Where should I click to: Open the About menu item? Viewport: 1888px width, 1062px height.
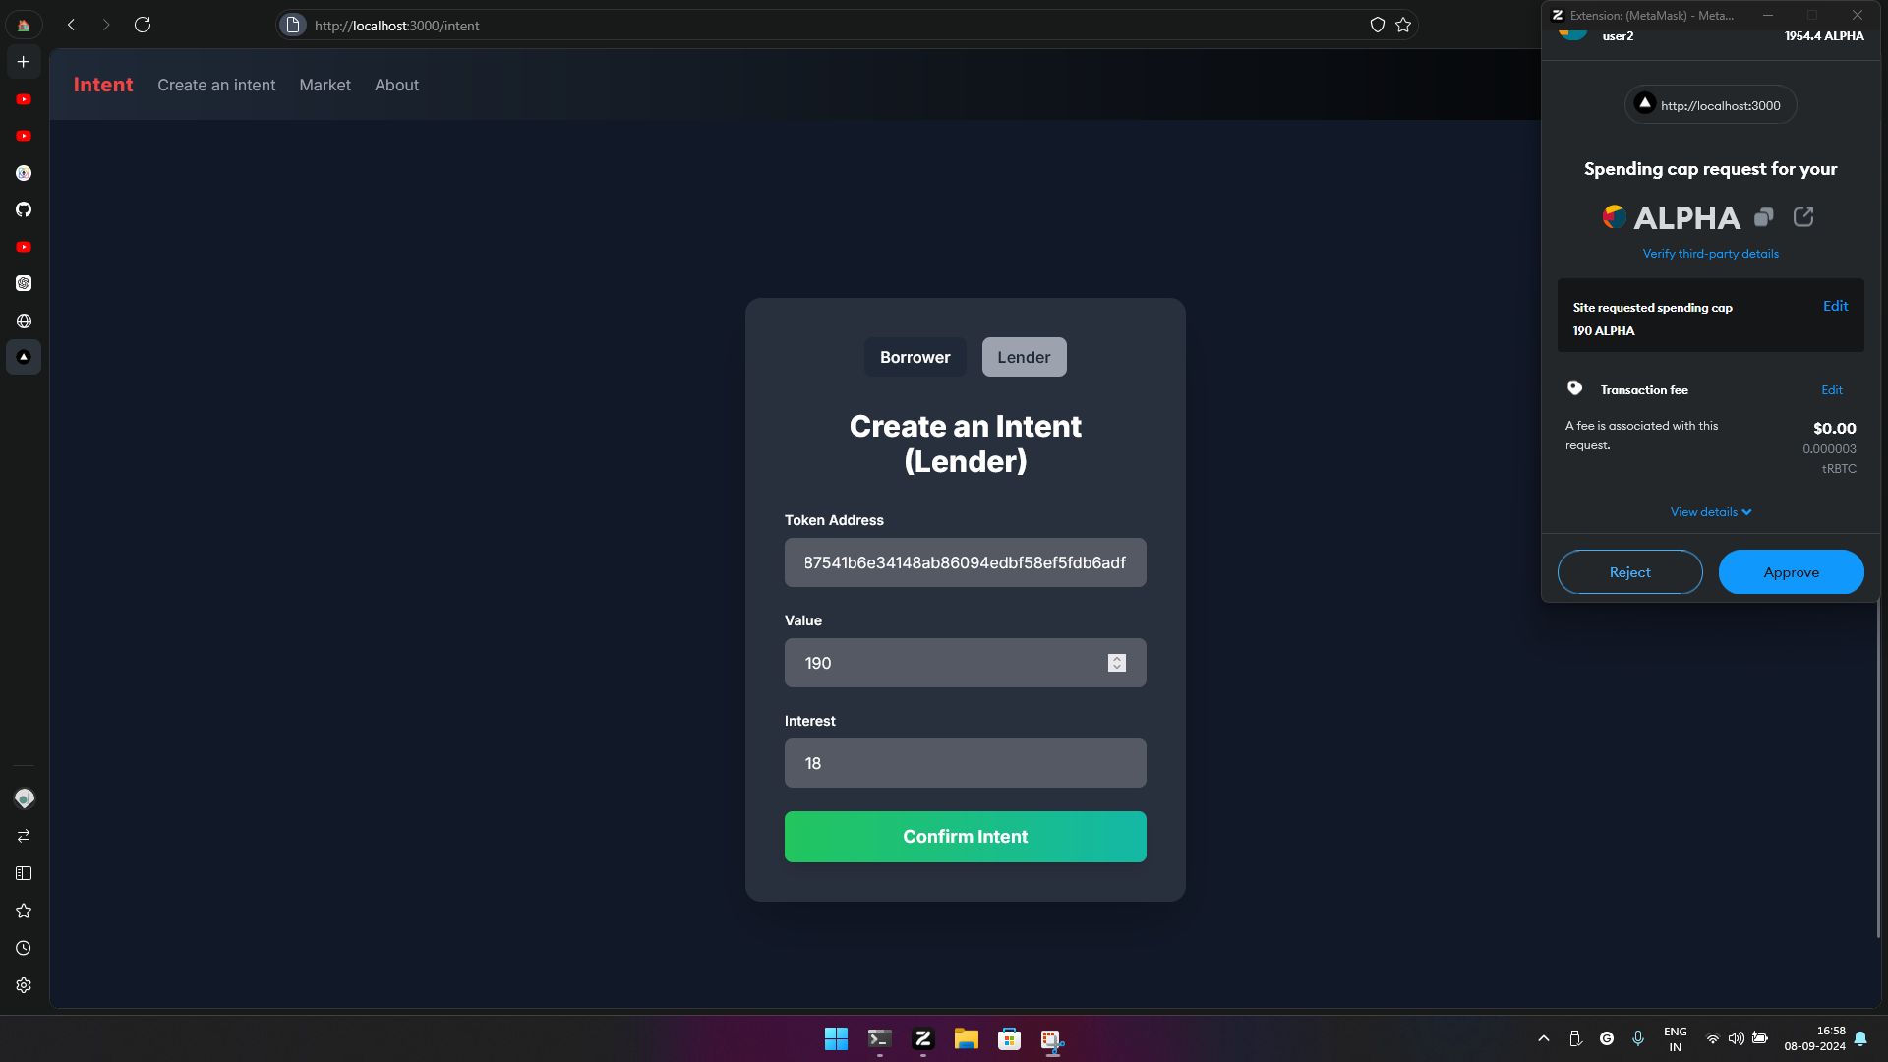tap(395, 85)
